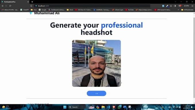Click the bookmark page icon beside address bar
This screenshot has width=195, height=110.
click(x=31, y=6)
